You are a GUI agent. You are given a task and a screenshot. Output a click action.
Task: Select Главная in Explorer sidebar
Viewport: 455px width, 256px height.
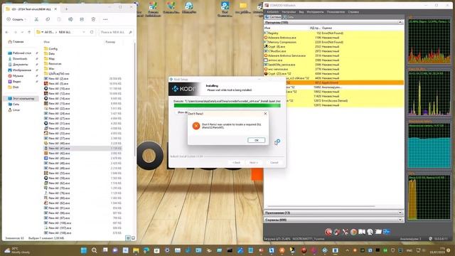[x=16, y=42]
